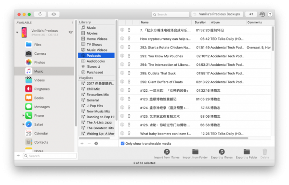Viewport: 289px width, 185px height.
Task: Open Messages in the device sidebar
Action: (44, 107)
